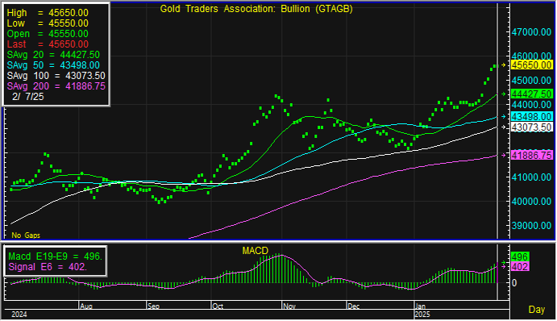This screenshot has width=557, height=321.
Task: Click the Oct month label on time axis
Action: tap(218, 306)
